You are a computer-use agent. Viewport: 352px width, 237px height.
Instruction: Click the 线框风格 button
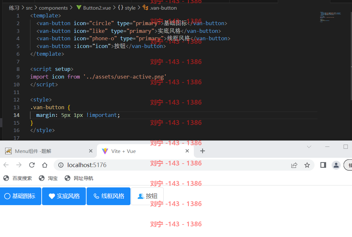point(109,196)
